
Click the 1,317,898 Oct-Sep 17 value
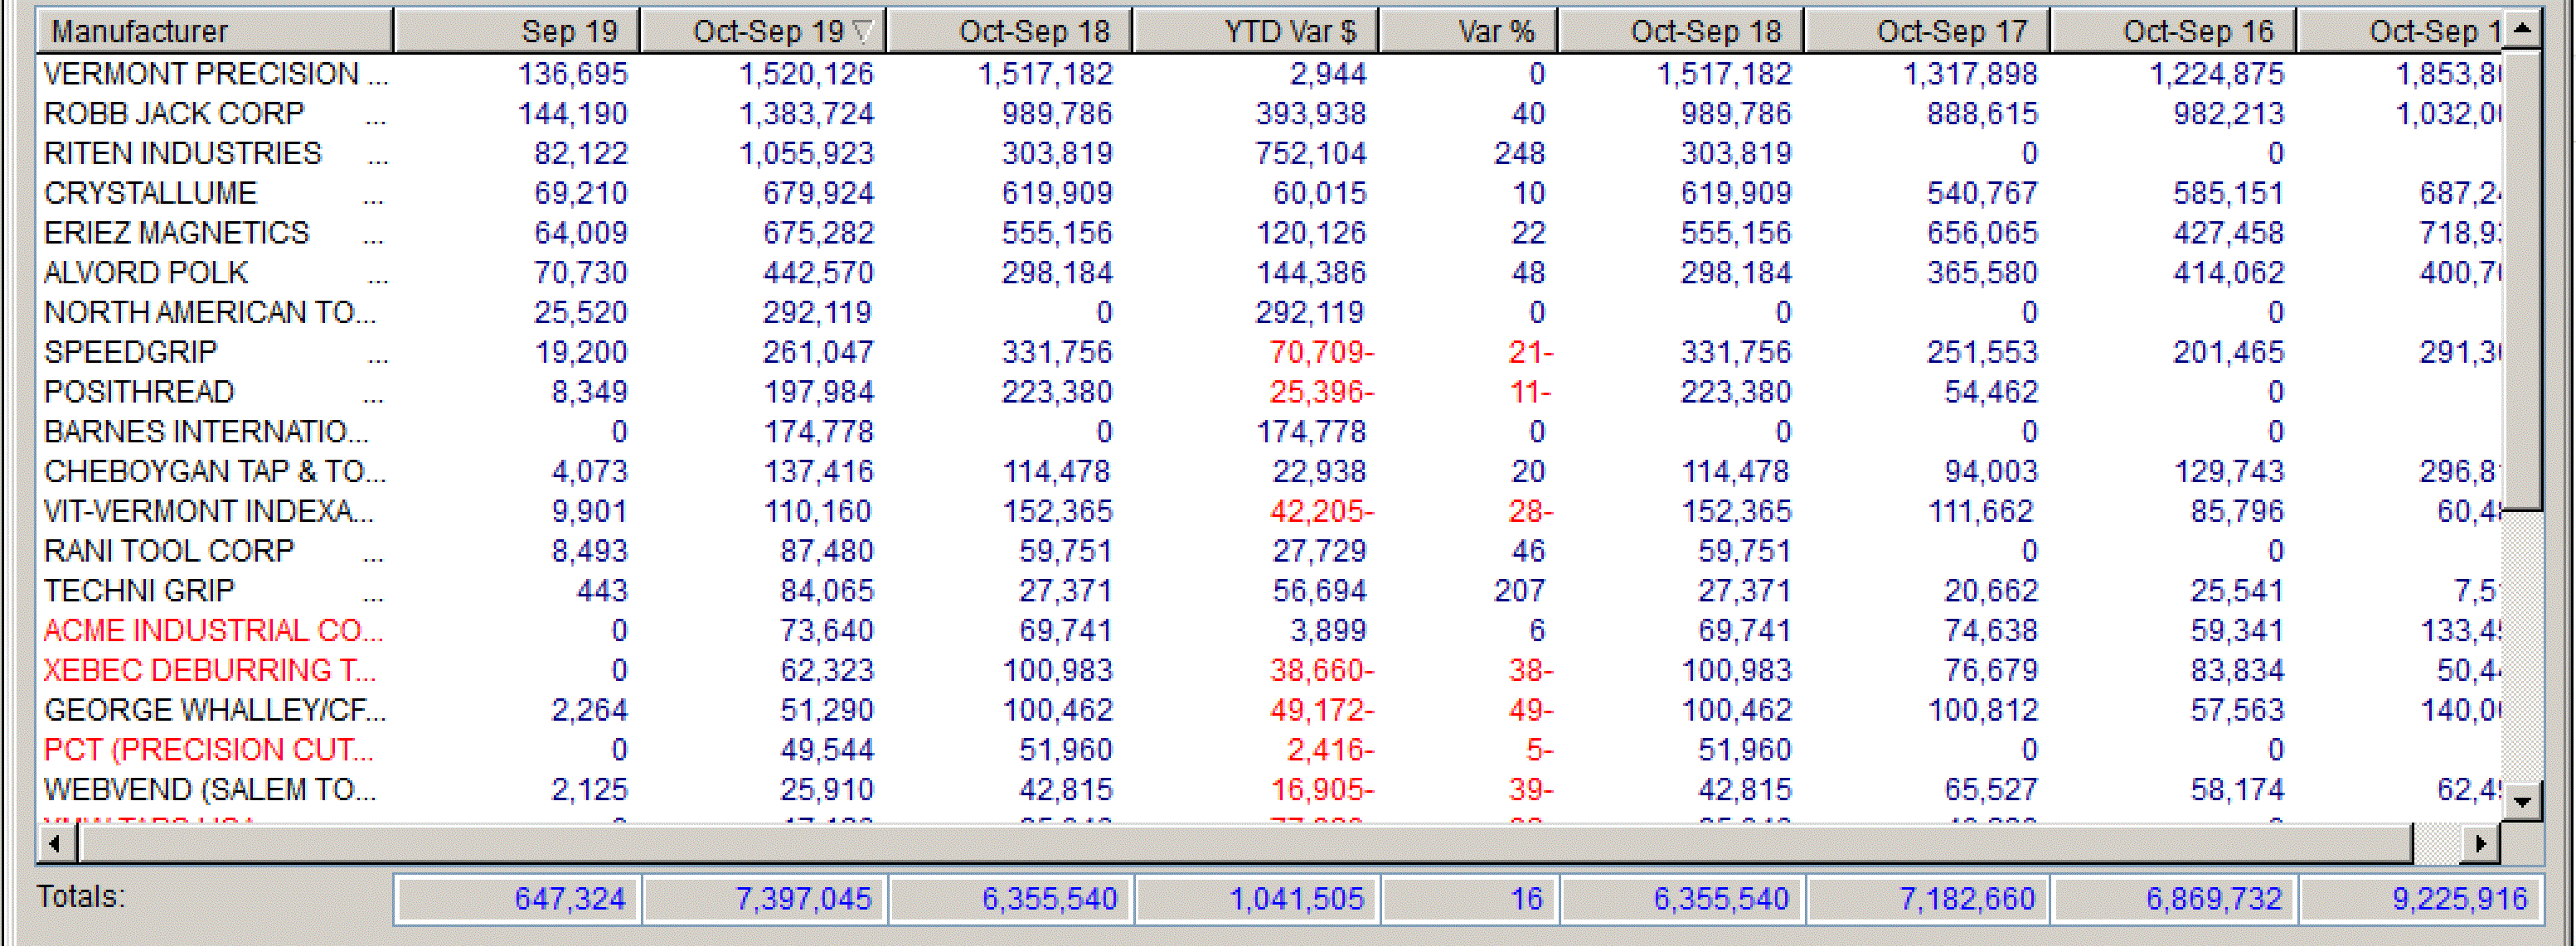1970,74
